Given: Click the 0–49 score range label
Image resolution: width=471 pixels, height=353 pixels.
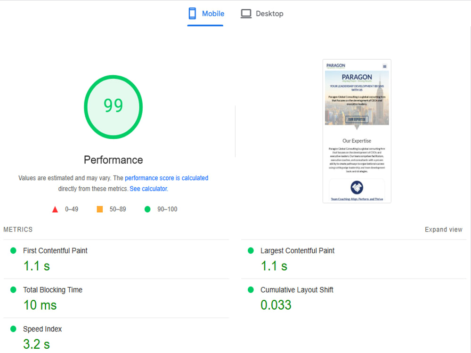Looking at the screenshot, I should point(72,209).
